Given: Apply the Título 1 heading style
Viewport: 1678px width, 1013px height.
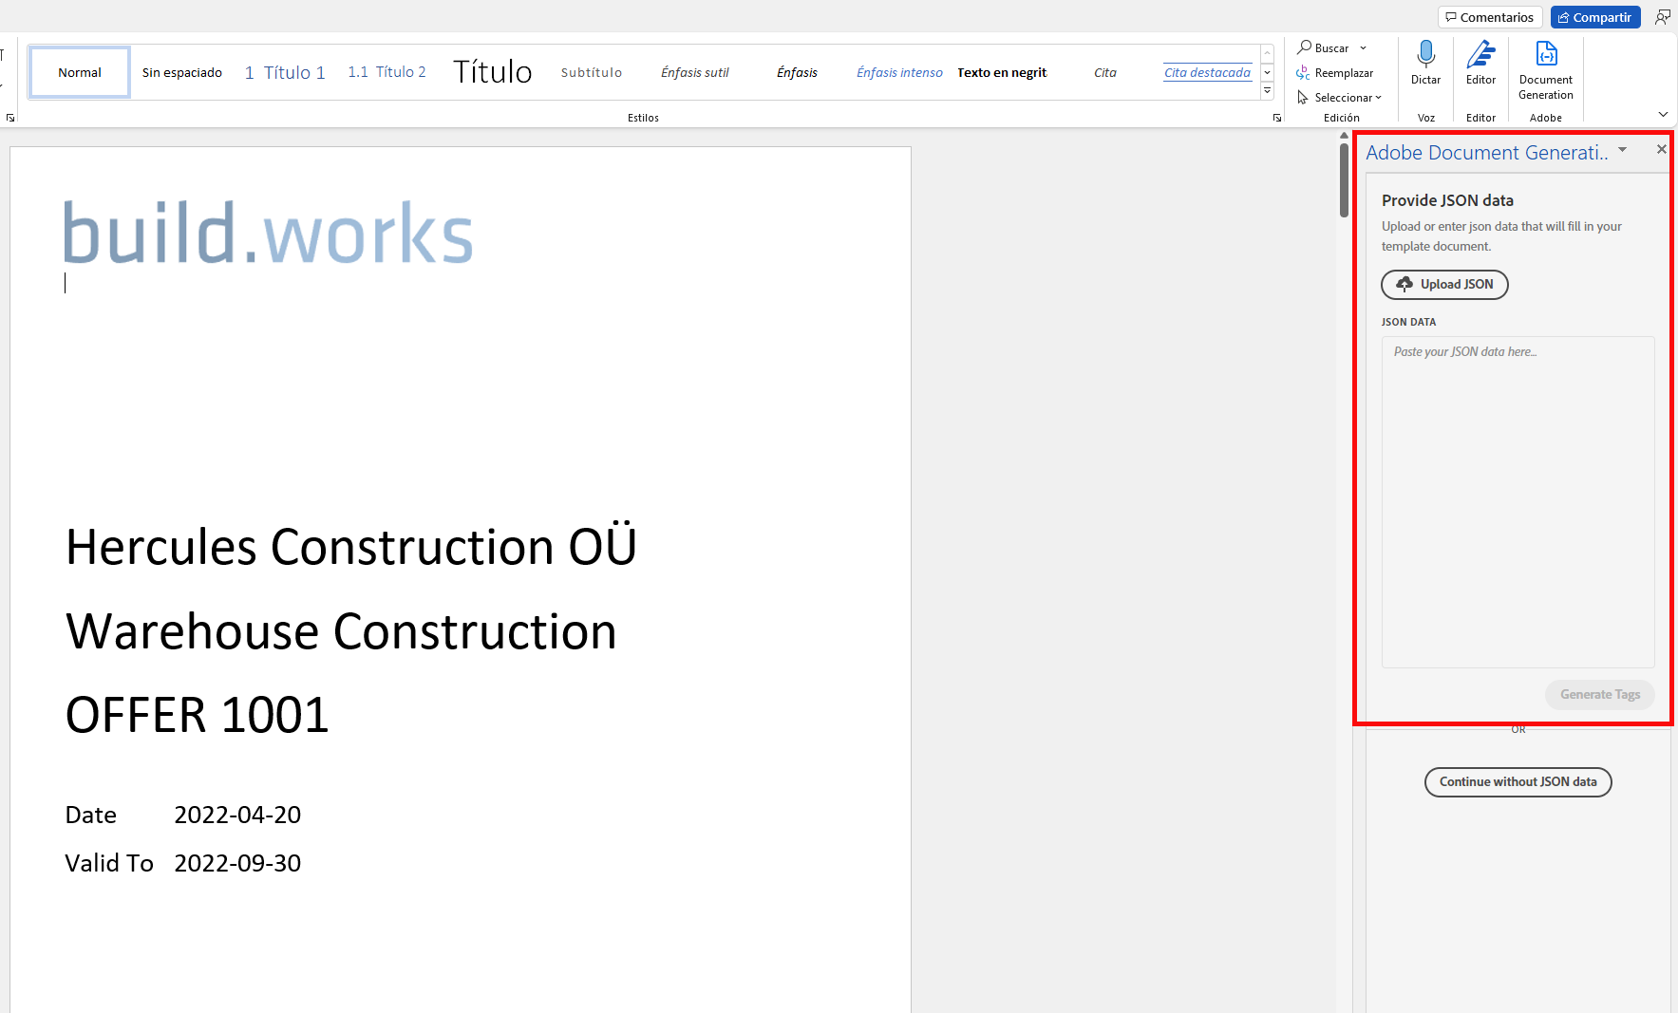Looking at the screenshot, I should tap(285, 72).
